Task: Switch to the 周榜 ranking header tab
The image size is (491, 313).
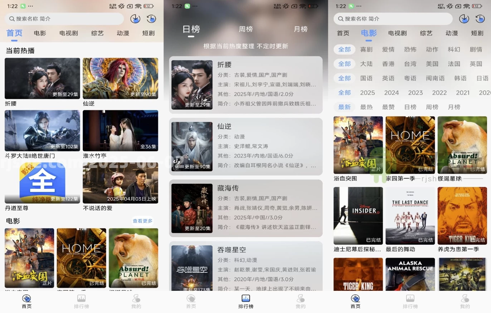Action: (x=246, y=29)
